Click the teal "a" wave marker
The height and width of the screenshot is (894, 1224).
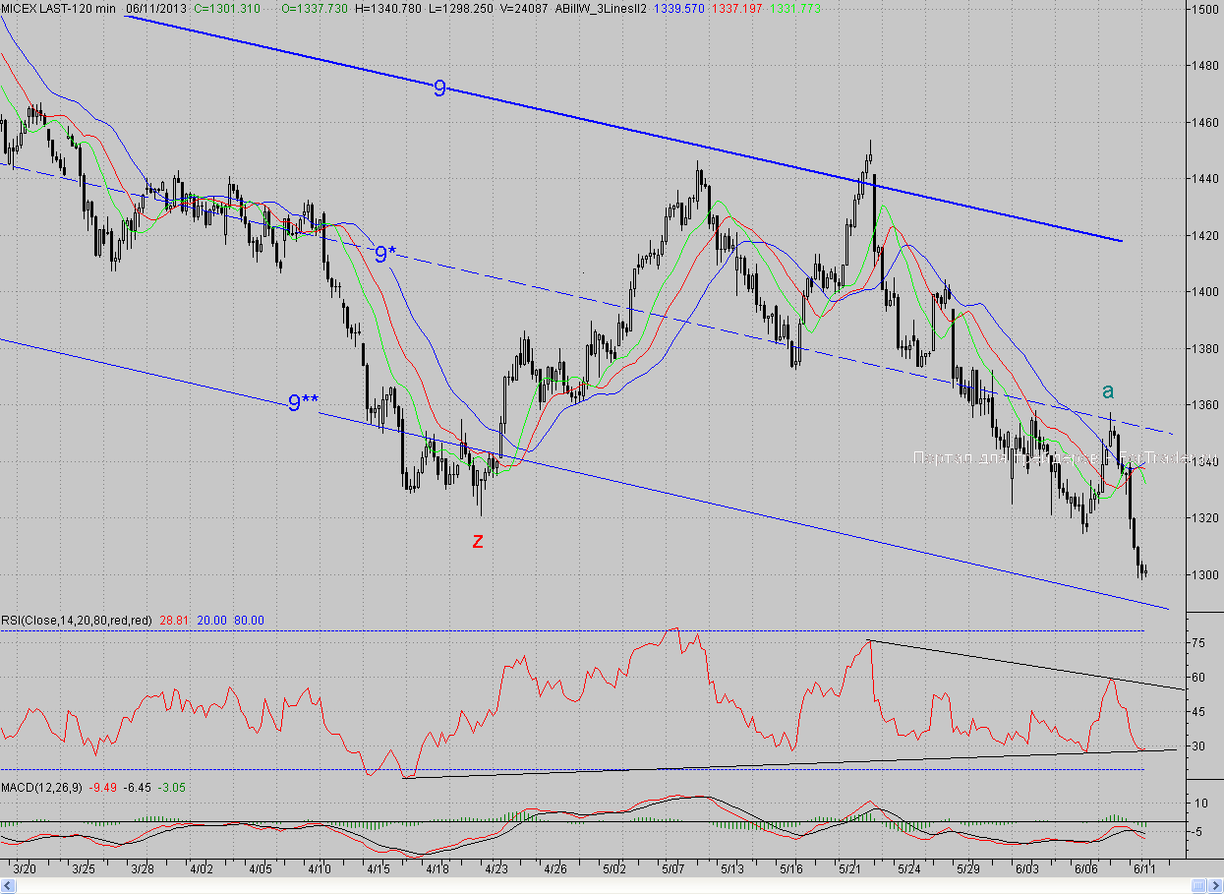1108,390
